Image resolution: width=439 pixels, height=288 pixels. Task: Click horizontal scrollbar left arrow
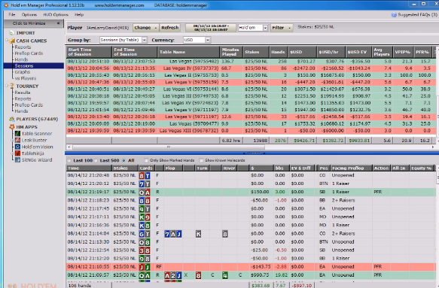[69, 147]
